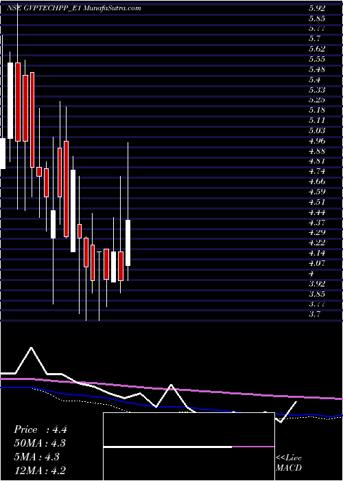
Task: Select the 5.55 price axis label
Action: point(317,59)
